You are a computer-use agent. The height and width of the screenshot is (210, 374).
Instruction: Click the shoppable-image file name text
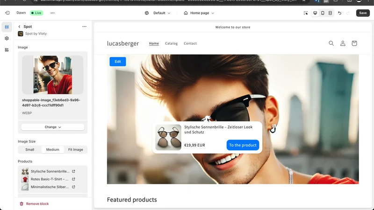point(51,103)
